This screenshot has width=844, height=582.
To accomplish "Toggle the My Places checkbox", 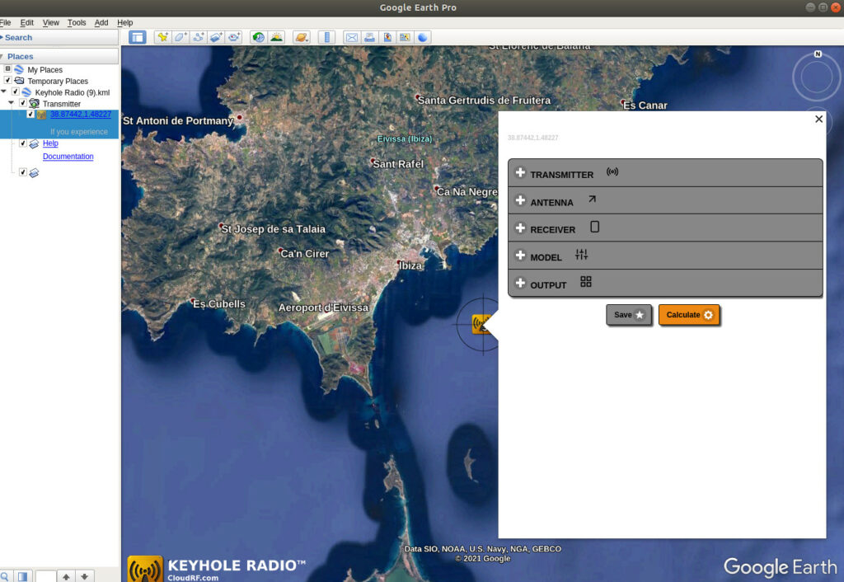I will pos(7,69).
